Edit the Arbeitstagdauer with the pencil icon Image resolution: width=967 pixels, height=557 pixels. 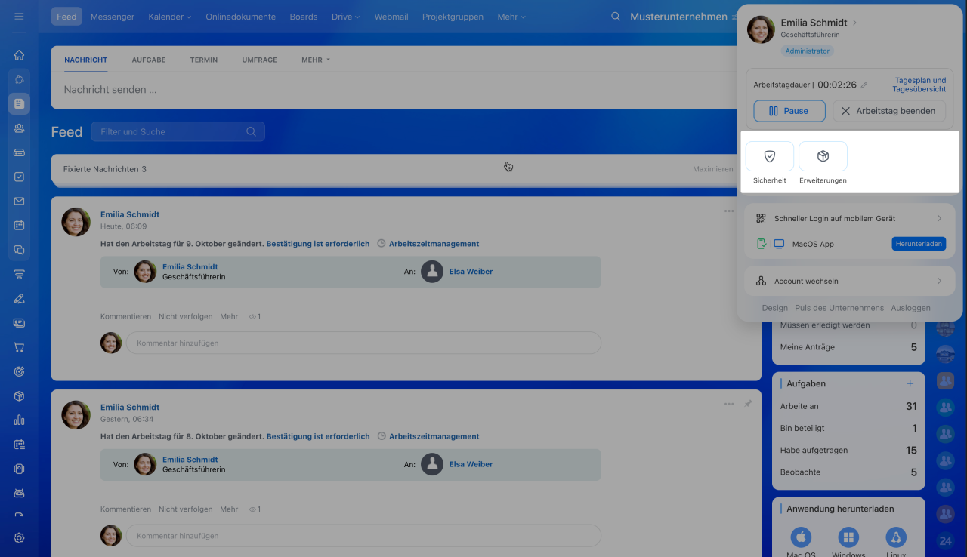864,85
